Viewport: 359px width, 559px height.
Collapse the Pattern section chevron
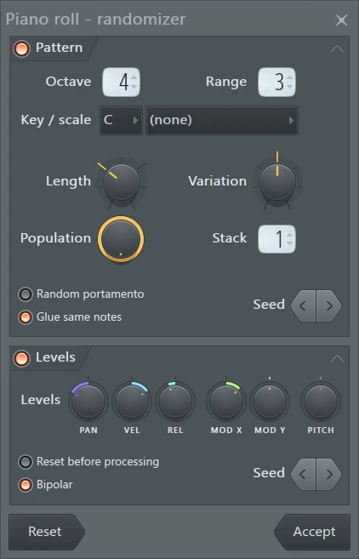[x=337, y=48]
